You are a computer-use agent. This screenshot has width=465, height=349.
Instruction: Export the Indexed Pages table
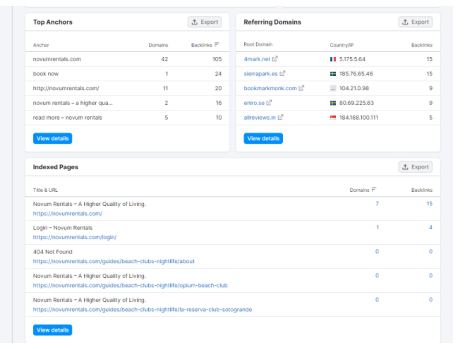tap(415, 167)
